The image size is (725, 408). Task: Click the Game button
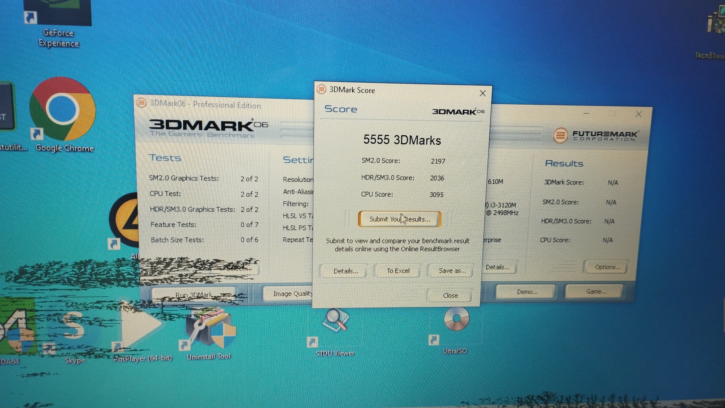tap(595, 292)
